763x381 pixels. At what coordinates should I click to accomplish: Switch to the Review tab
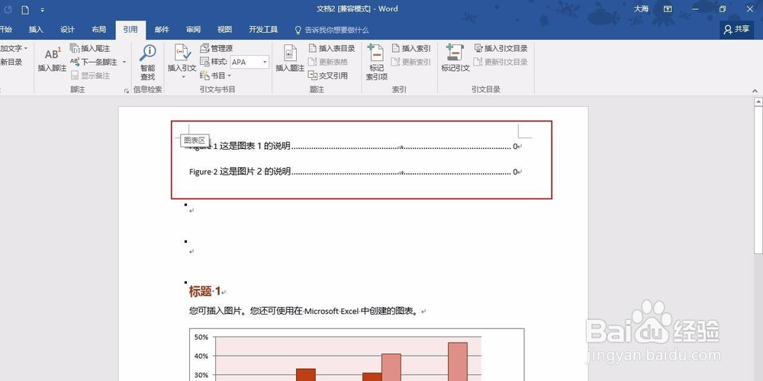point(193,30)
